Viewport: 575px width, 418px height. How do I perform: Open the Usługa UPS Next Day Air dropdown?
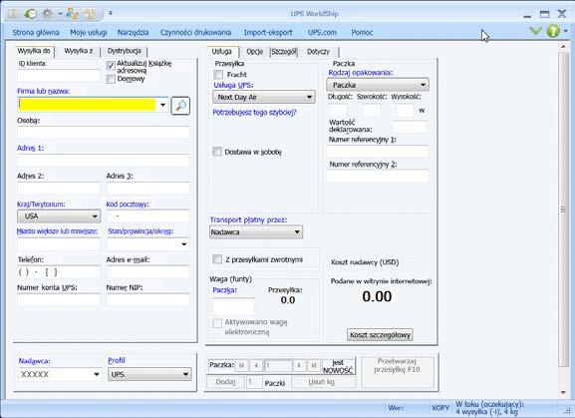(x=264, y=97)
